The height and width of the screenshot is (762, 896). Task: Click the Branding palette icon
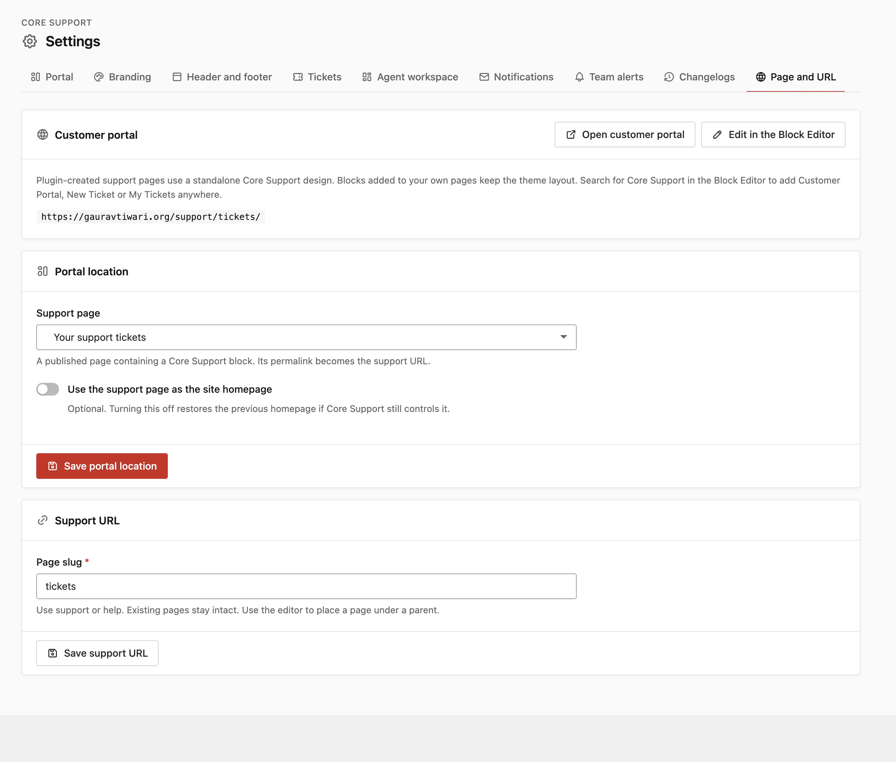99,77
